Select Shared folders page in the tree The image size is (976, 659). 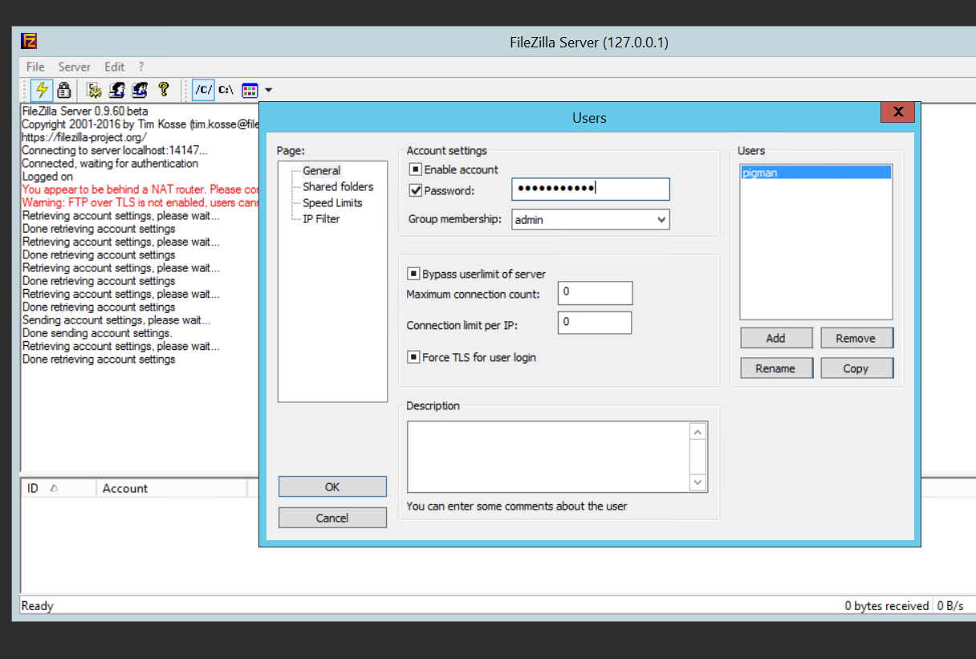(338, 186)
